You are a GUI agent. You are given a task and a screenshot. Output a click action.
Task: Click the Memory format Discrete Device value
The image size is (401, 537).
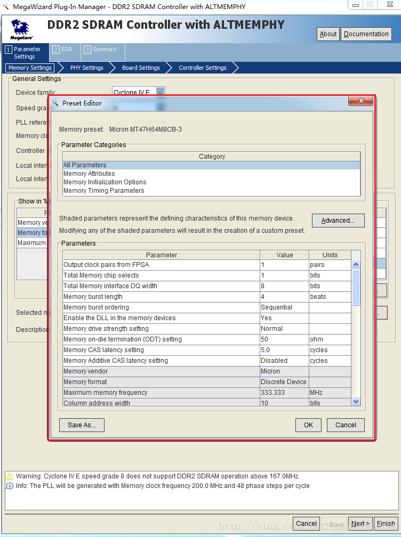click(x=284, y=382)
